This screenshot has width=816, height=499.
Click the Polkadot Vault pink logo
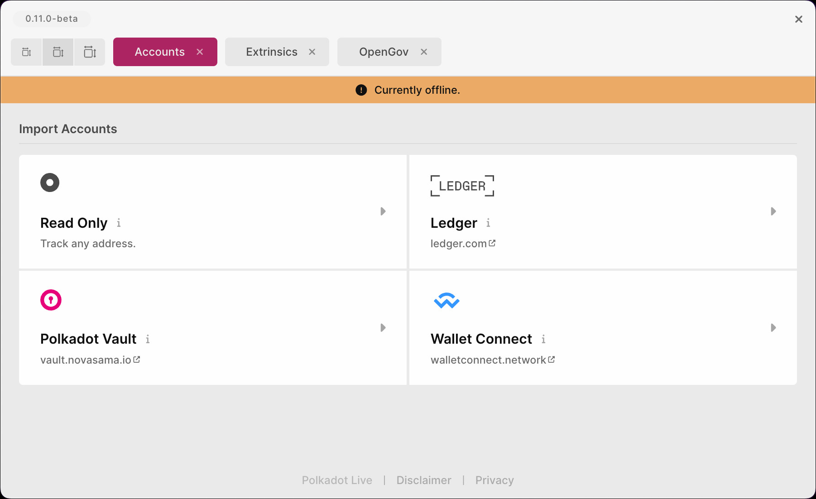[x=51, y=300]
